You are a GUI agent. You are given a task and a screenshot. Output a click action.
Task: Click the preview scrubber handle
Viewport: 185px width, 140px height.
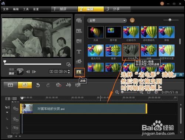(5, 61)
